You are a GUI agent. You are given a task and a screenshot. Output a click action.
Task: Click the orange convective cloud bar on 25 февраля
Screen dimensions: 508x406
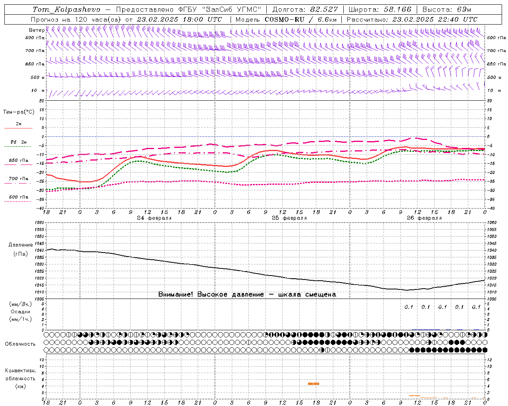pyautogui.click(x=314, y=384)
